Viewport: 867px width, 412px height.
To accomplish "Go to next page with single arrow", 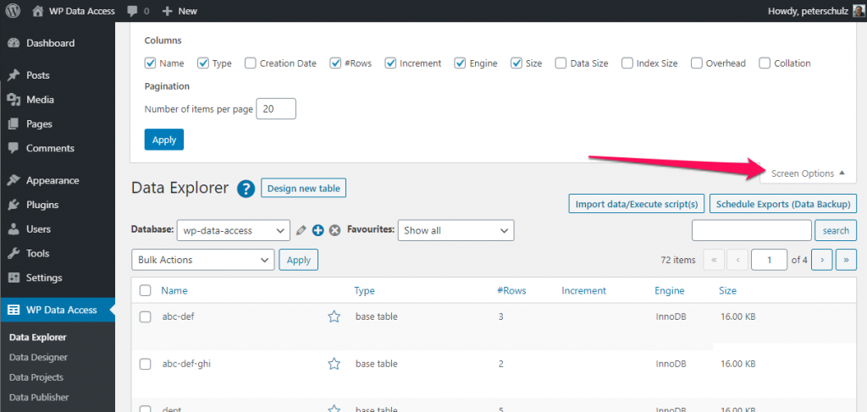I will point(821,260).
